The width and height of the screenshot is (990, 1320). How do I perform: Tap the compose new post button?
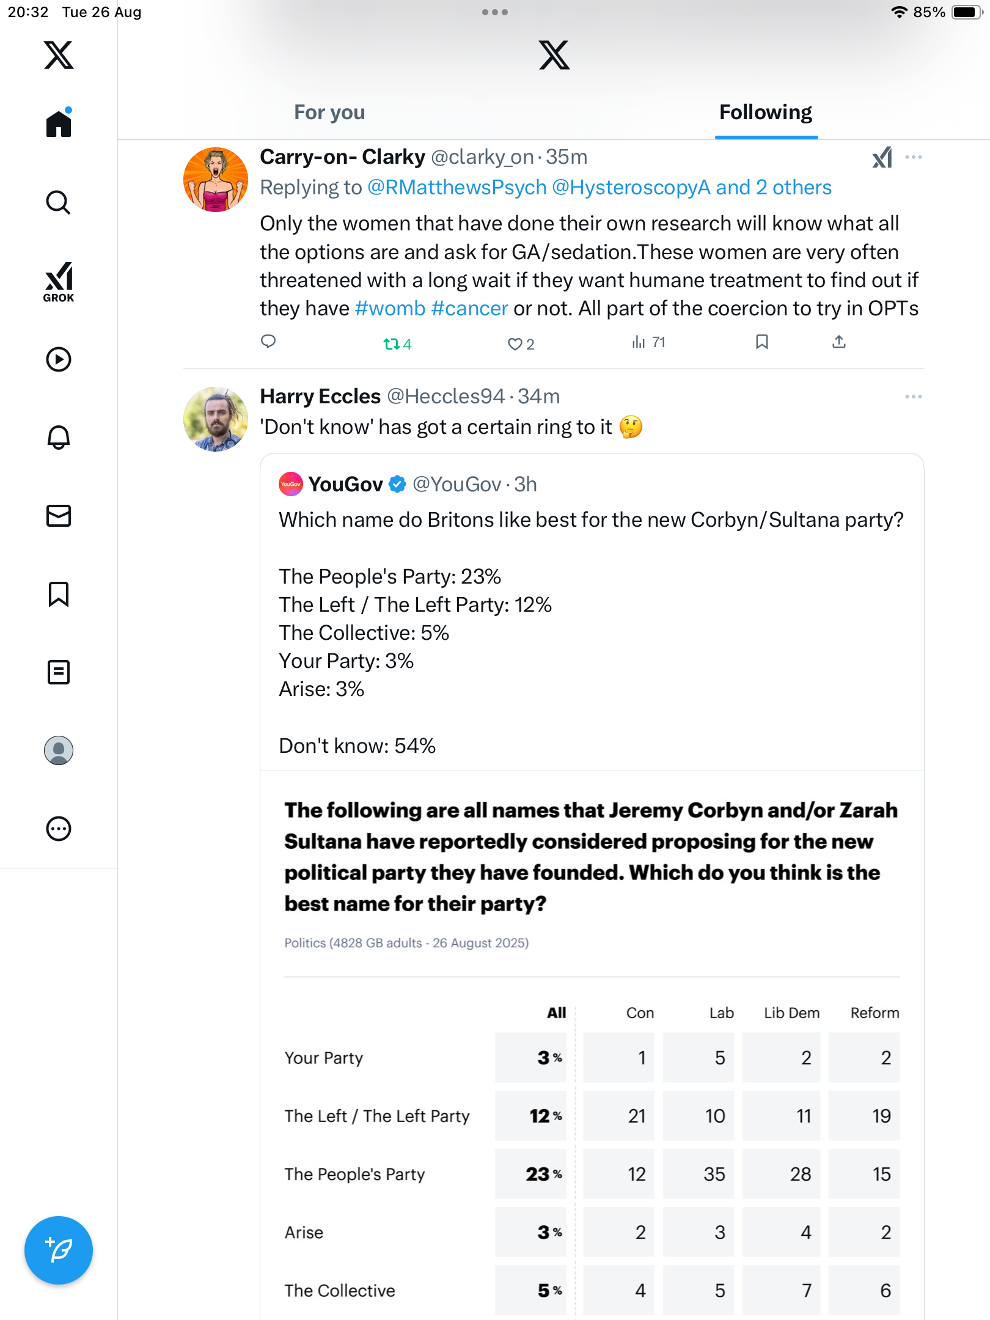tap(59, 1250)
